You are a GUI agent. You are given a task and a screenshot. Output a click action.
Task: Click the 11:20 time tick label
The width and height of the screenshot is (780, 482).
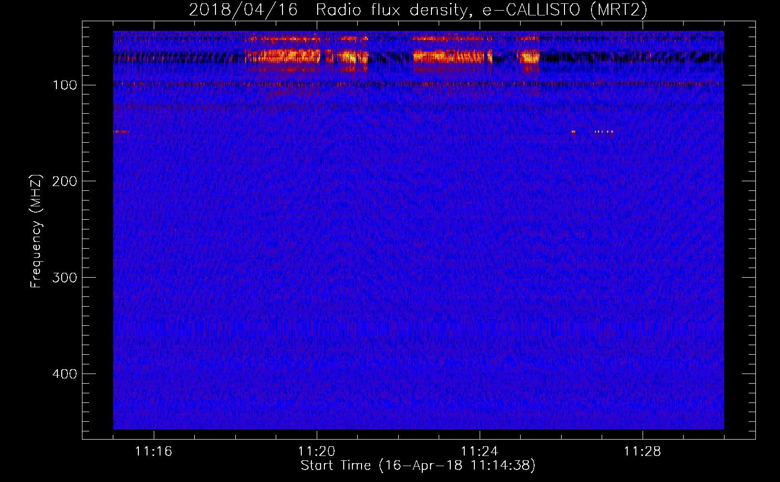click(317, 452)
